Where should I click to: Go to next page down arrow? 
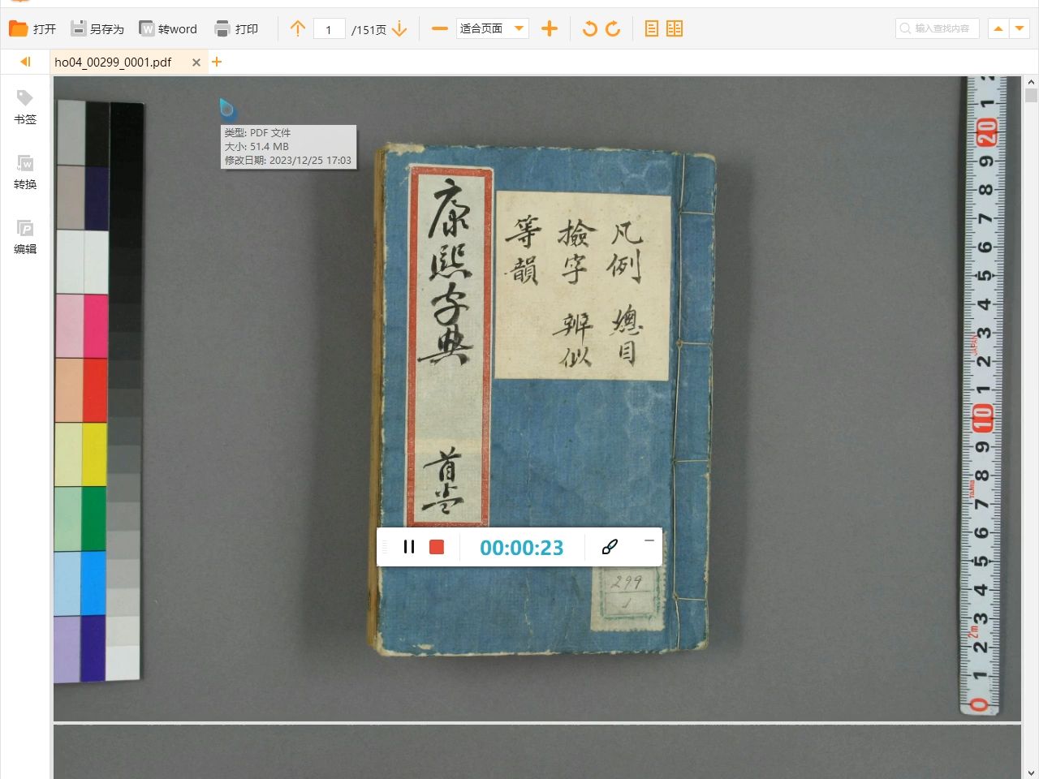pyautogui.click(x=399, y=29)
